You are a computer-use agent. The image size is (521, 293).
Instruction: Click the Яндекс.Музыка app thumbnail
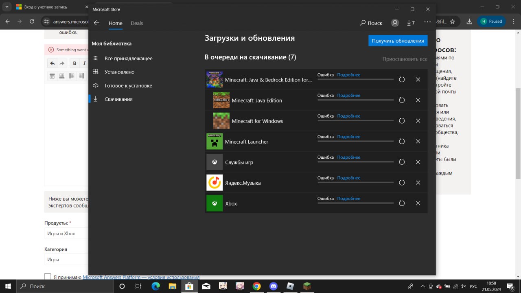pyautogui.click(x=215, y=183)
